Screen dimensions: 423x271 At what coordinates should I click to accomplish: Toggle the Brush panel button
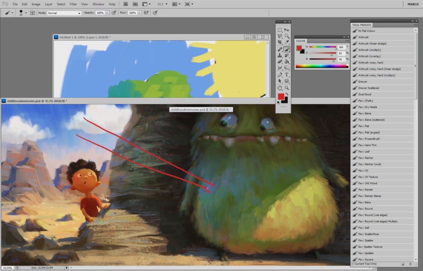[x=32, y=13]
